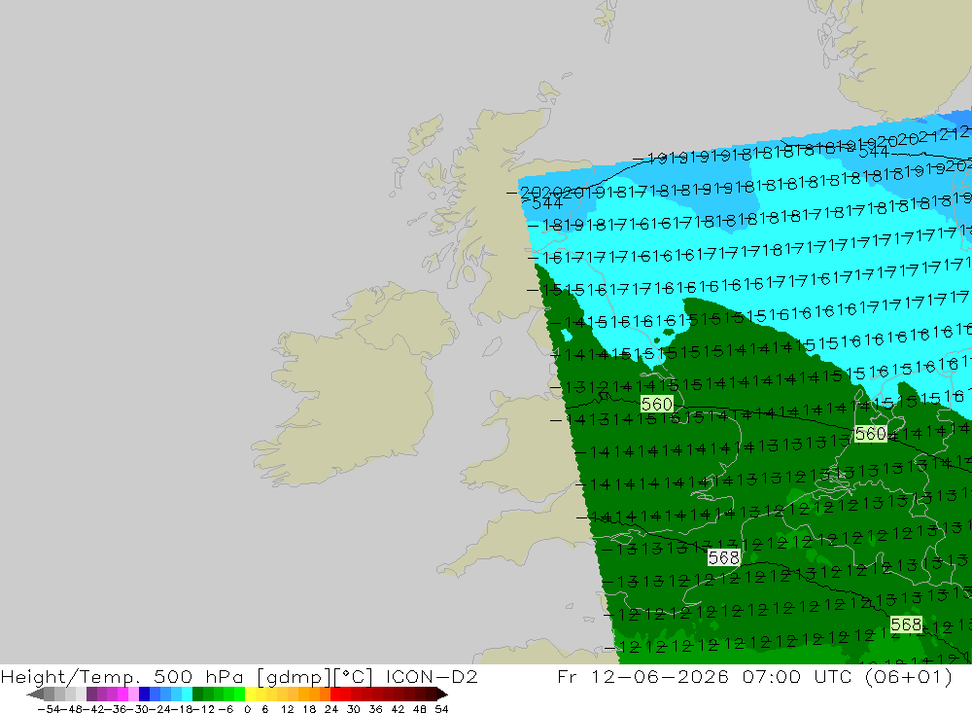The height and width of the screenshot is (713, 972).
Task: Click the '[gdmp][°C]' unit label
Action: tap(315, 676)
